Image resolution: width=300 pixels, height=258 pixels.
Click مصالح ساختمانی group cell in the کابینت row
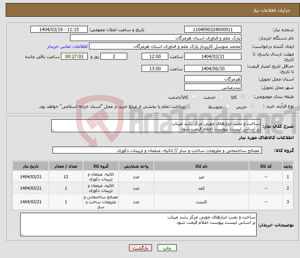(101, 202)
